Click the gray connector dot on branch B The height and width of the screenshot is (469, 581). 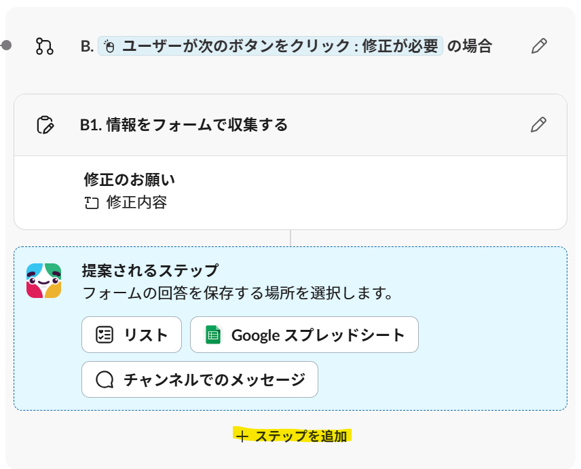(x=6, y=45)
